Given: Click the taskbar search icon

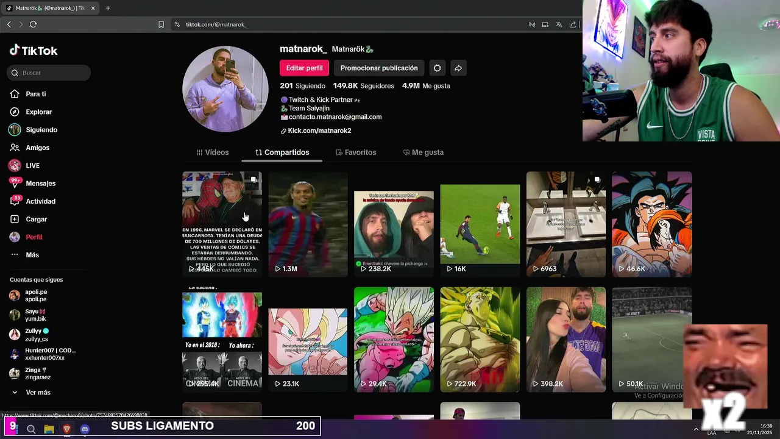Looking at the screenshot, I should [31, 429].
